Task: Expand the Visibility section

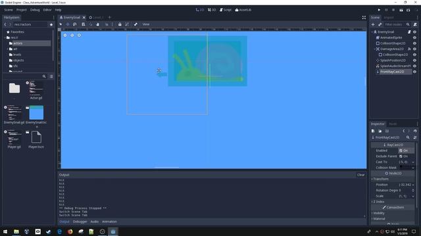Action: pos(379,213)
